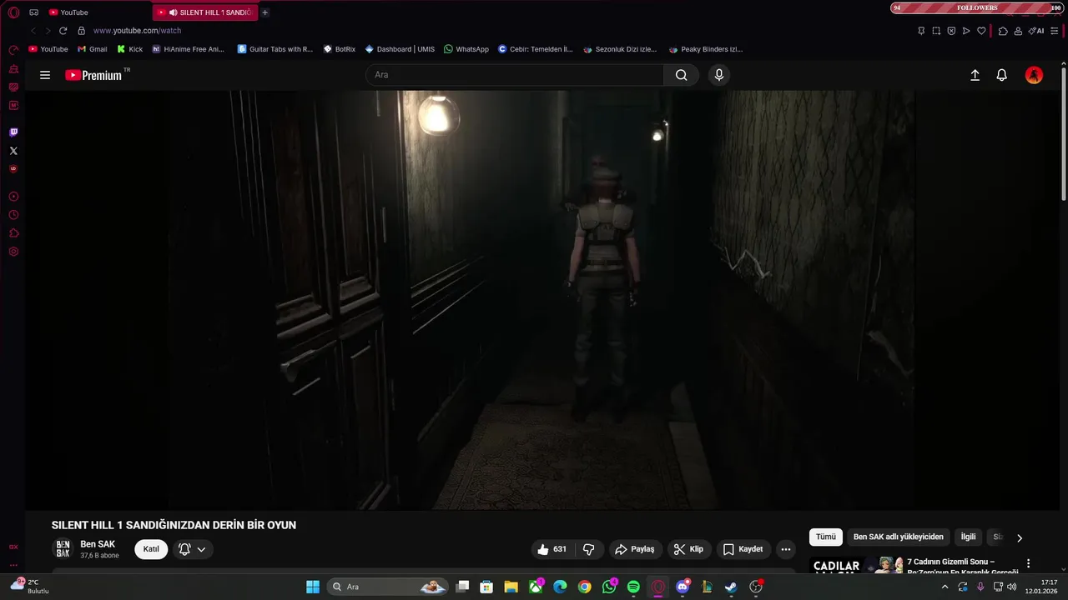Click the video player frame
The image size is (1068, 600).
542,300
